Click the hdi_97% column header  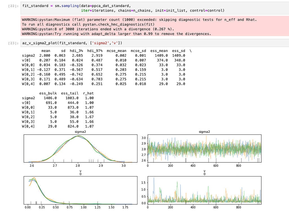click(x=95, y=51)
